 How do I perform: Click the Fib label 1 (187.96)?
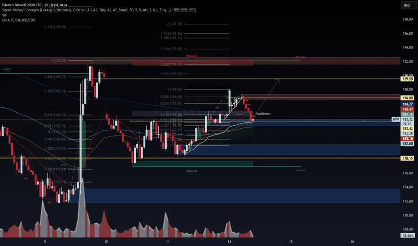[x=174, y=89]
